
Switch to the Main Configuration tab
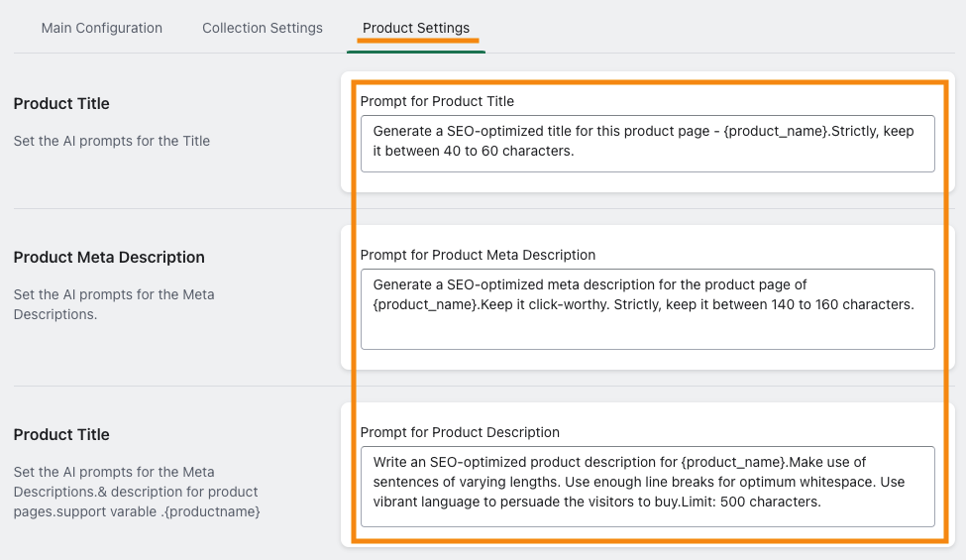pyautogui.click(x=102, y=28)
